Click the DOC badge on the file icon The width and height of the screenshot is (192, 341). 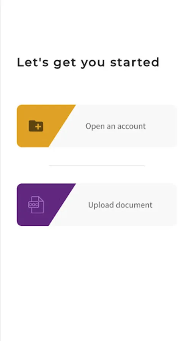[33, 205]
